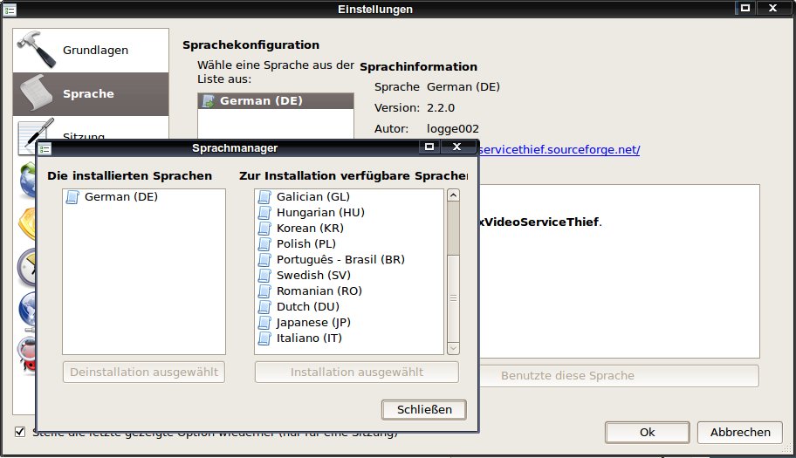This screenshot has width=796, height=458.
Task: Click the Korean (KR) scroll icon
Action: (x=264, y=229)
